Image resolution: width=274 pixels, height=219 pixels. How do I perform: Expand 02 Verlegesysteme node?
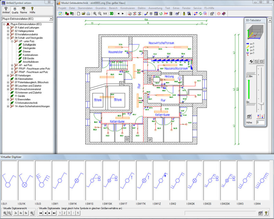click(x=8, y=31)
